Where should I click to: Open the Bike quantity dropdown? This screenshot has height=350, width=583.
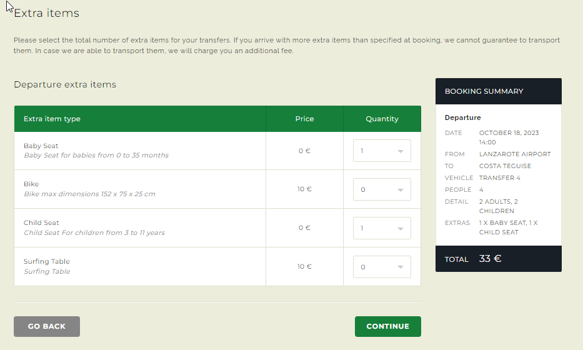pyautogui.click(x=382, y=189)
